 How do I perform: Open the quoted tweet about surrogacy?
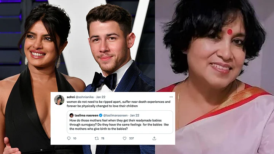point(120,122)
